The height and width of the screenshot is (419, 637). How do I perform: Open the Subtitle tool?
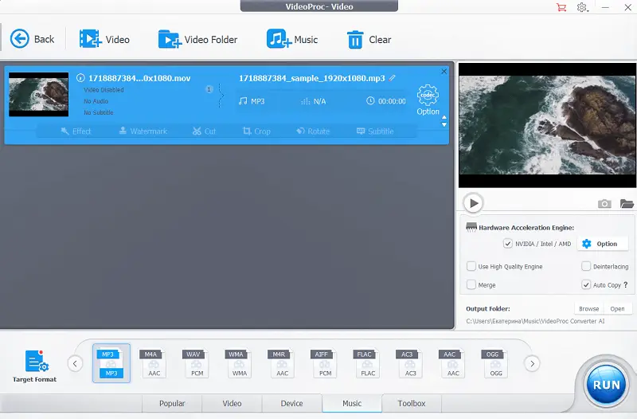tap(375, 131)
